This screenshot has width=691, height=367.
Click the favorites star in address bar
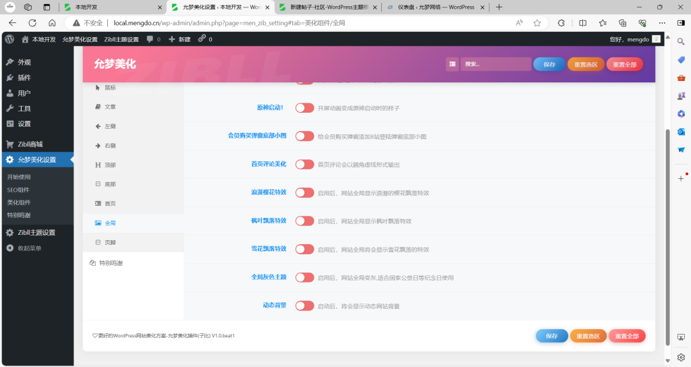pos(537,22)
